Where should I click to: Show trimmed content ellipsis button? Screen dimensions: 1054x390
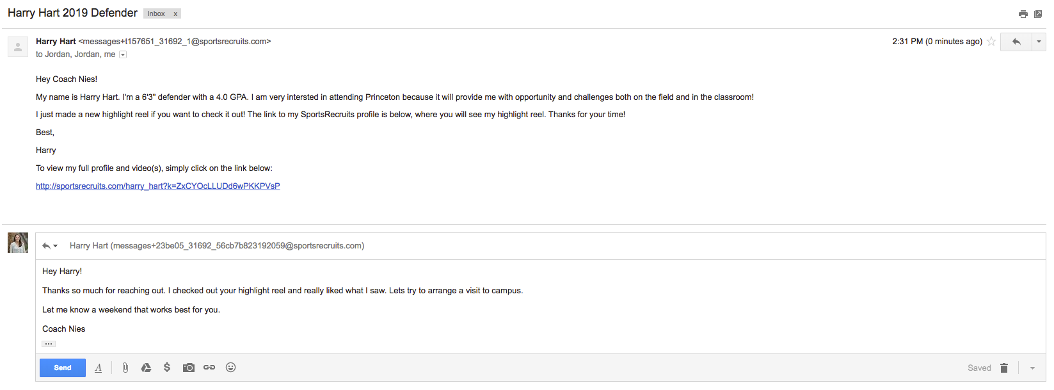tap(49, 344)
